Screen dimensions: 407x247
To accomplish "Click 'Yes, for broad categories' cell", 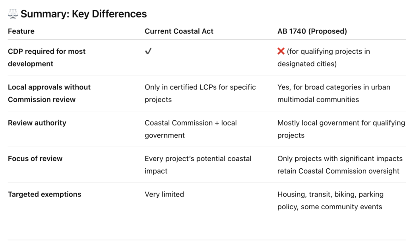I will coord(333,93).
